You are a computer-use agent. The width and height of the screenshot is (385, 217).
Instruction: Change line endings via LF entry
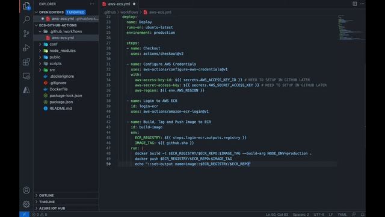point(331,215)
